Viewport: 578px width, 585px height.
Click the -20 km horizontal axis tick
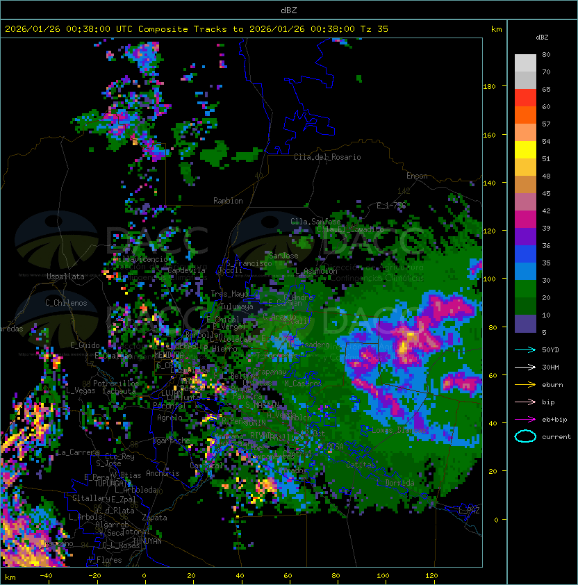tap(94, 576)
